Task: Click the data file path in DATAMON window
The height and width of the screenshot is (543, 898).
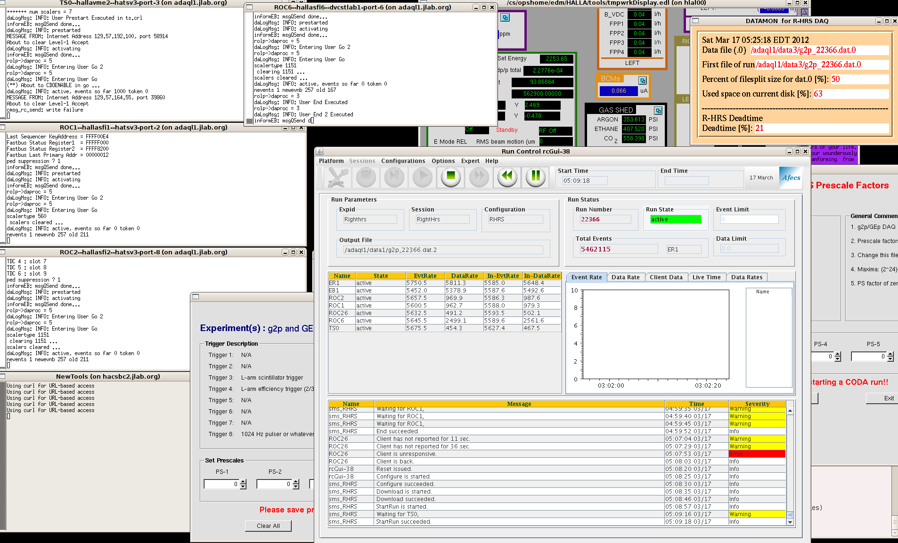Action: [x=819, y=50]
